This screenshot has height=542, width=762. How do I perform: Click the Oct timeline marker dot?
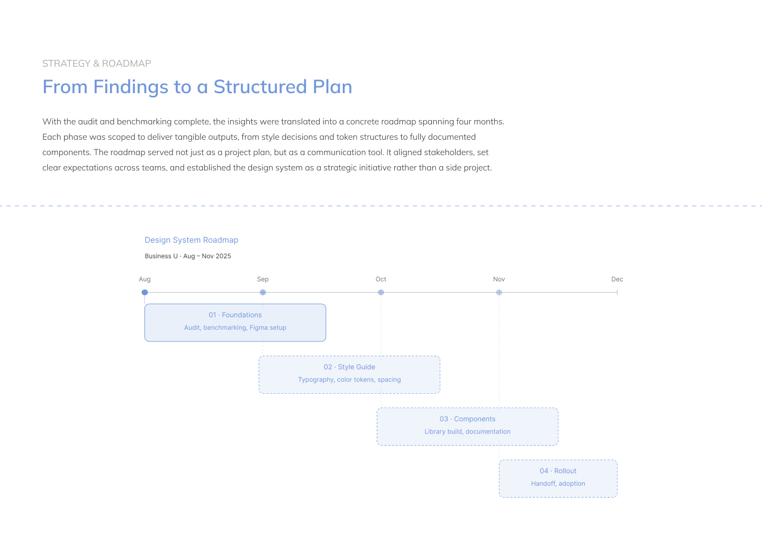[381, 292]
